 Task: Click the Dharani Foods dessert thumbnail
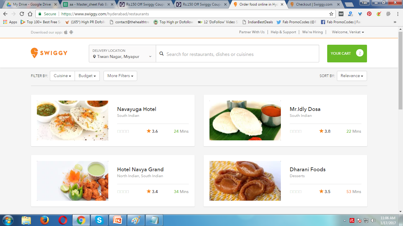click(245, 181)
